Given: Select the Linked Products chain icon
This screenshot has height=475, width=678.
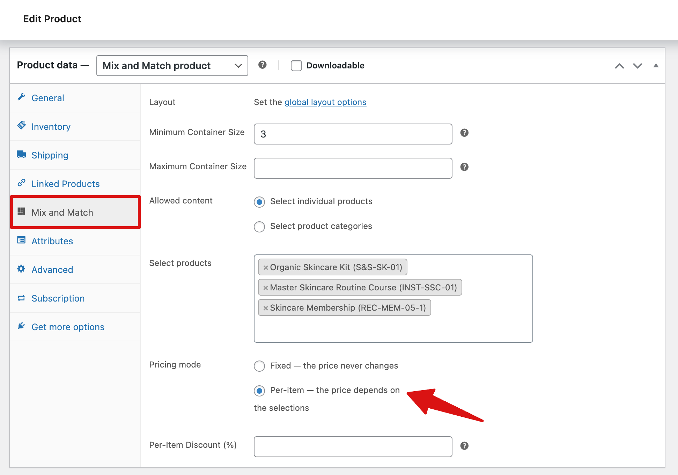Looking at the screenshot, I should [x=22, y=183].
